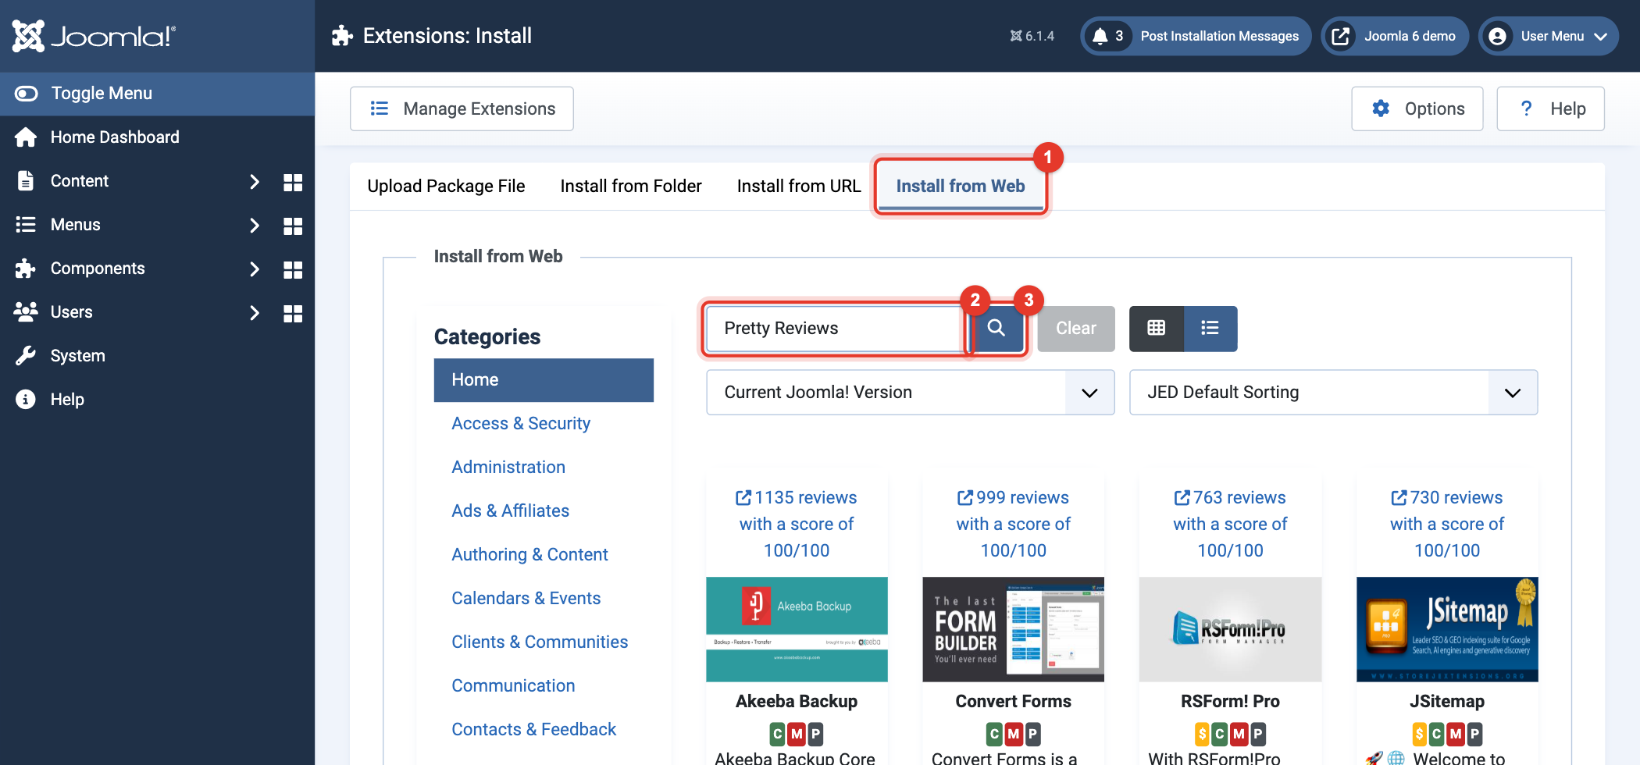Image resolution: width=1640 pixels, height=765 pixels.
Task: Select the Install from Web tab
Action: [961, 186]
